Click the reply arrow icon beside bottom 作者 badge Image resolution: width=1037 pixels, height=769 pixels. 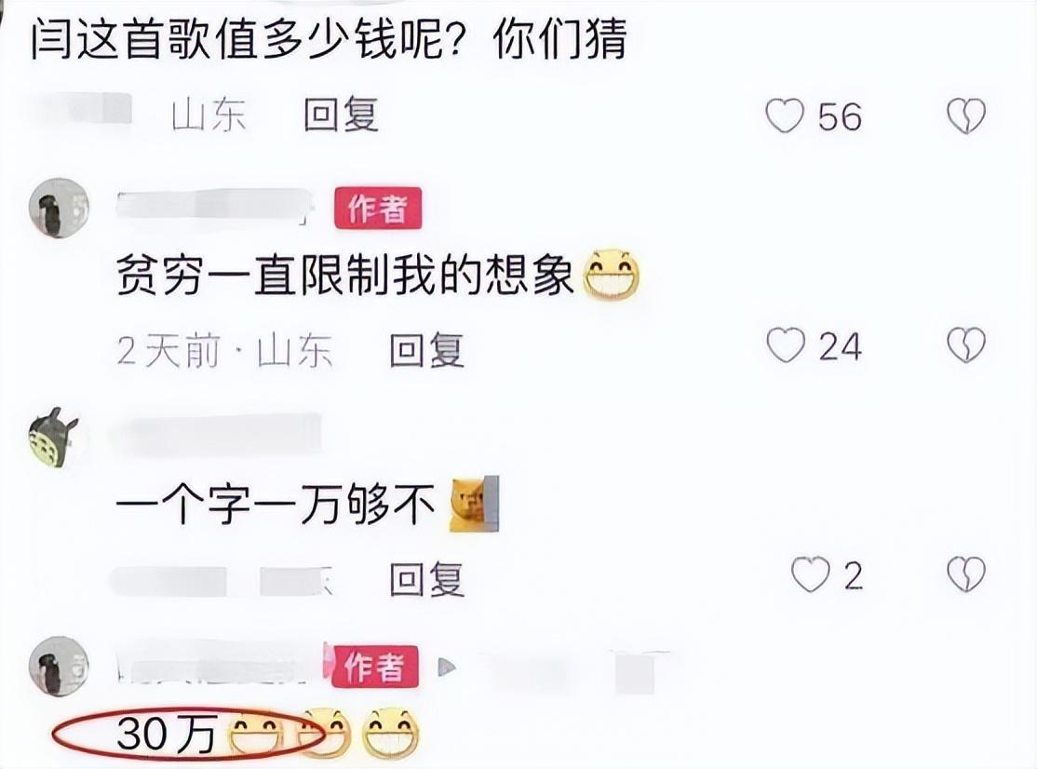pos(447,668)
